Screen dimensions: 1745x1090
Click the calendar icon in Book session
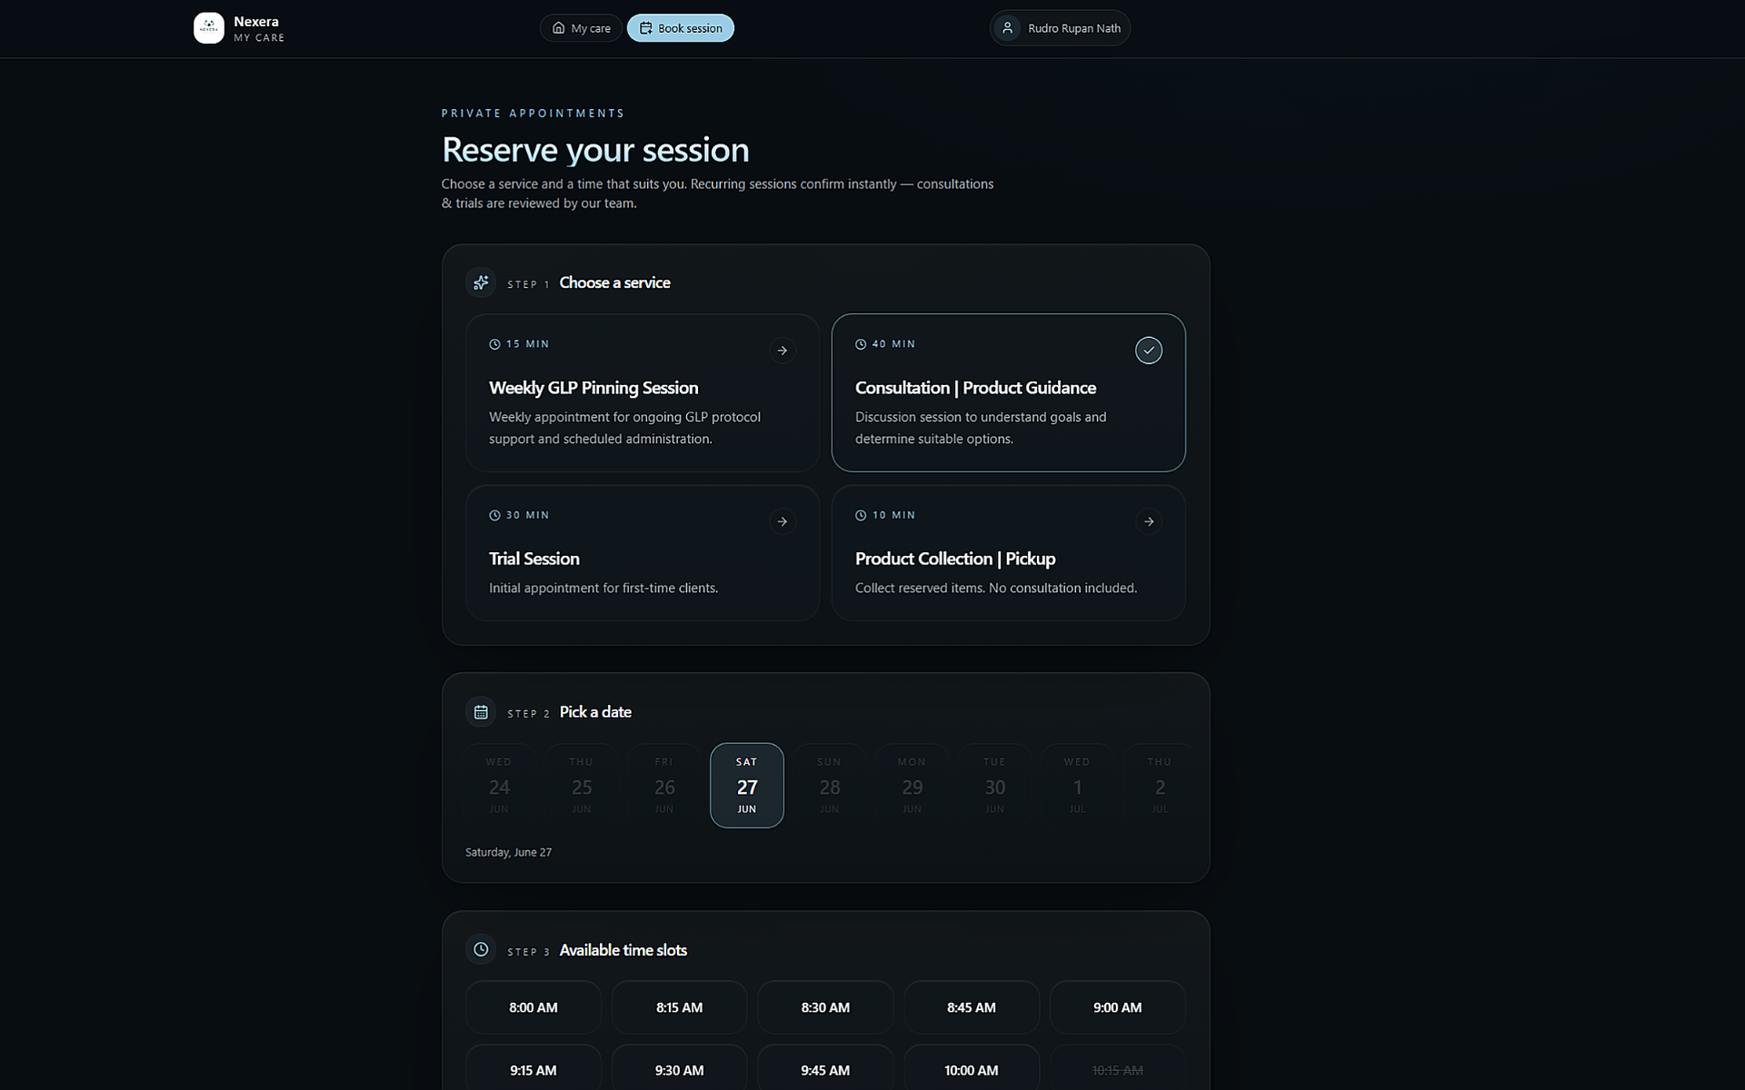point(646,28)
